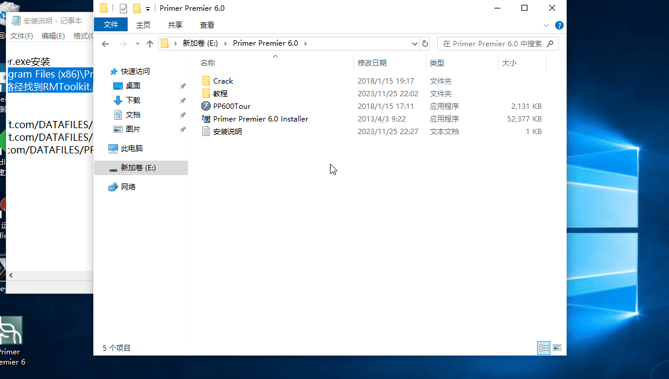Select 图片 in navigation pane
The height and width of the screenshot is (379, 669).
(x=132, y=129)
